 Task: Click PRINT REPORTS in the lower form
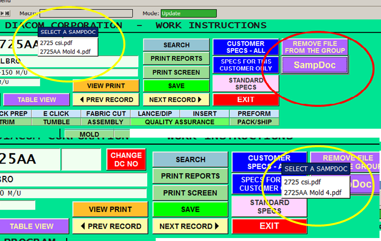(x=190, y=176)
